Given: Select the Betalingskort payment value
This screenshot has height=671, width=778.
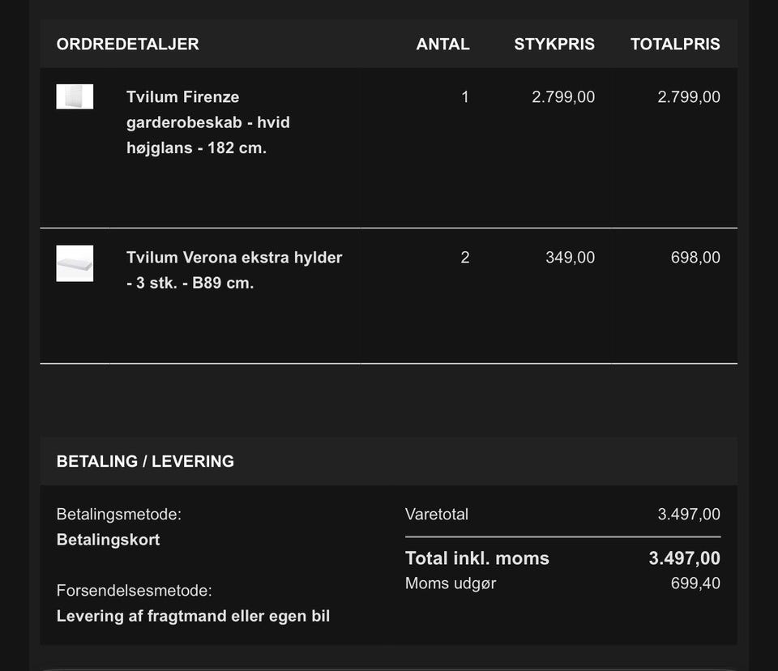Looking at the screenshot, I should [108, 540].
